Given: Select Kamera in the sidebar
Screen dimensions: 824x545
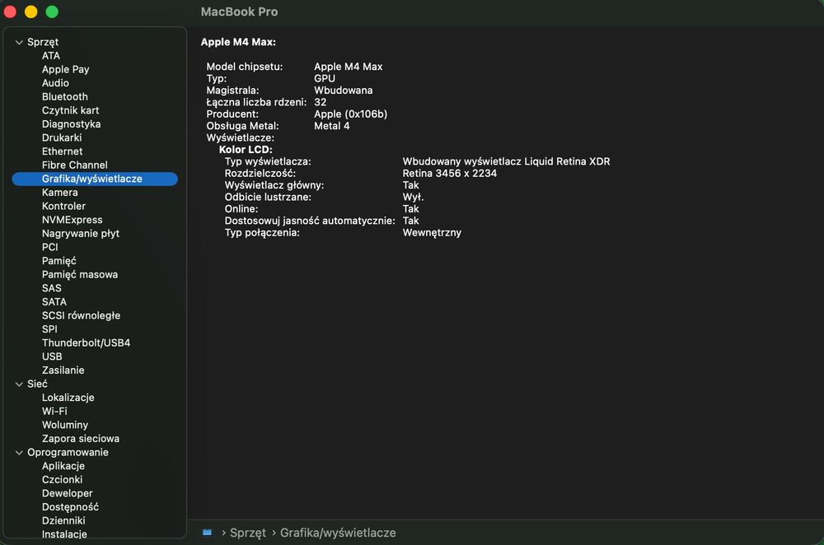Looking at the screenshot, I should [59, 192].
